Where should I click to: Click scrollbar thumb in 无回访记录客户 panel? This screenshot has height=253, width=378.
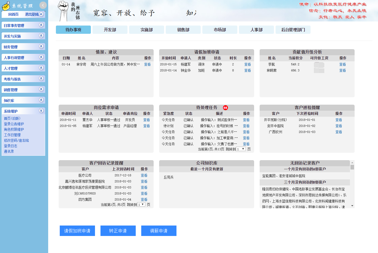[352, 167]
